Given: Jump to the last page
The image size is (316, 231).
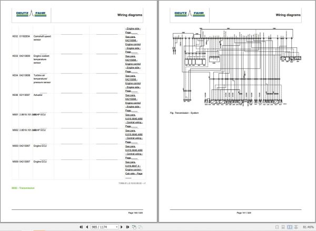Looking at the screenshot, I should (x=127, y=227).
